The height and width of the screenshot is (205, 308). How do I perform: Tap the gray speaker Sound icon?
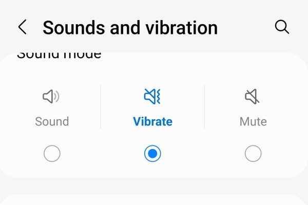click(51, 96)
